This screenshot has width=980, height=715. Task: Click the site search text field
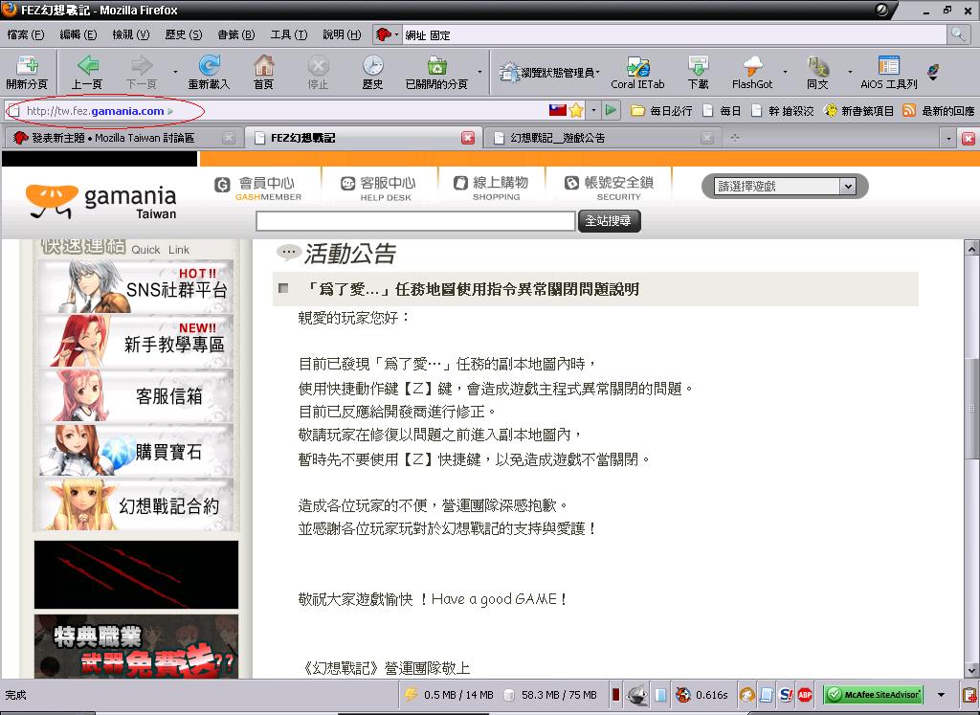(415, 221)
